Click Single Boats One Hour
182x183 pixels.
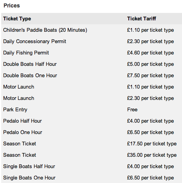29,178
